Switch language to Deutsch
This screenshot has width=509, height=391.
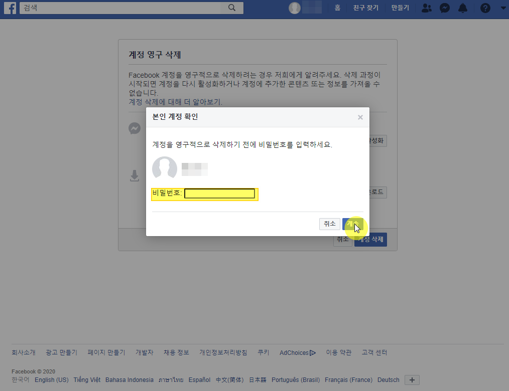coord(388,380)
